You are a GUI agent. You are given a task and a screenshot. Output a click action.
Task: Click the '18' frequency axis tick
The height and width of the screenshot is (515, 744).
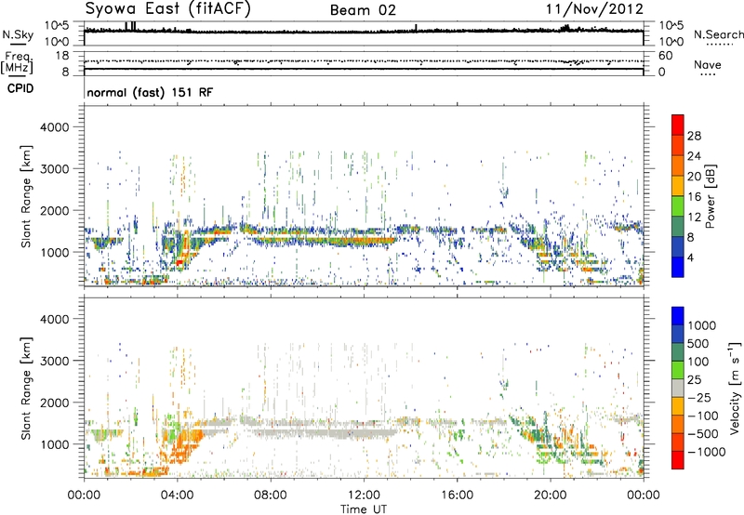click(62, 56)
